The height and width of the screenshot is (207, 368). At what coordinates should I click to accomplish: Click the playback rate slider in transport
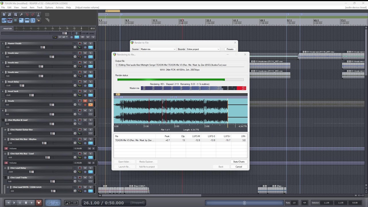point(244,203)
